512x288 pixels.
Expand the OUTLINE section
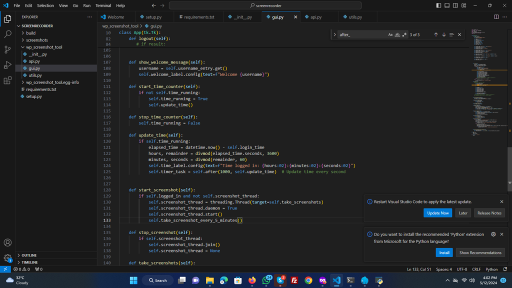[29, 255]
